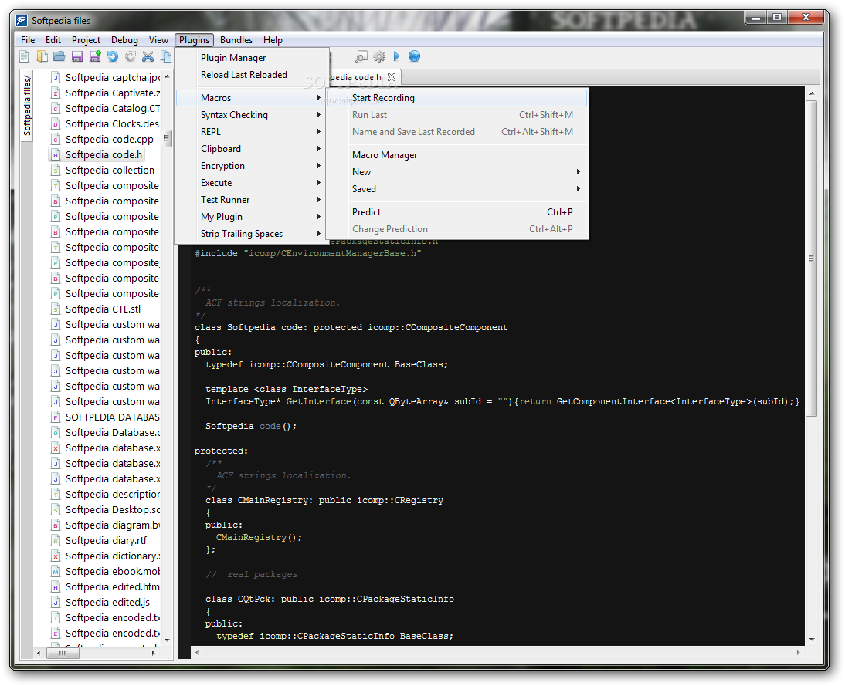845x686 pixels.
Task: Click the grey Redo arrow icon
Action: [131, 56]
